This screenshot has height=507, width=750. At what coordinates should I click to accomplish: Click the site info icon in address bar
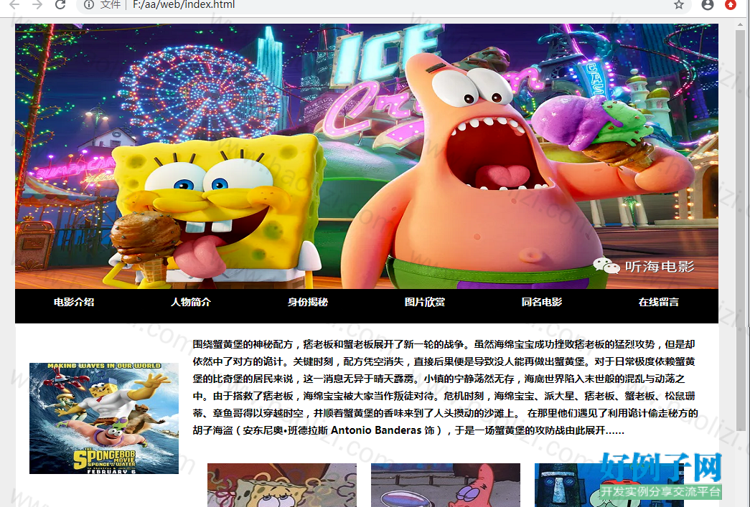click(x=89, y=5)
